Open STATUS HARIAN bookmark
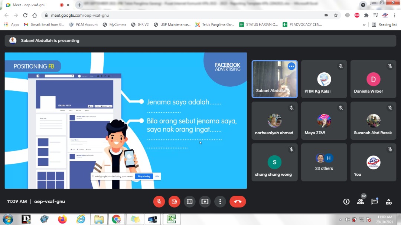 click(x=258, y=24)
